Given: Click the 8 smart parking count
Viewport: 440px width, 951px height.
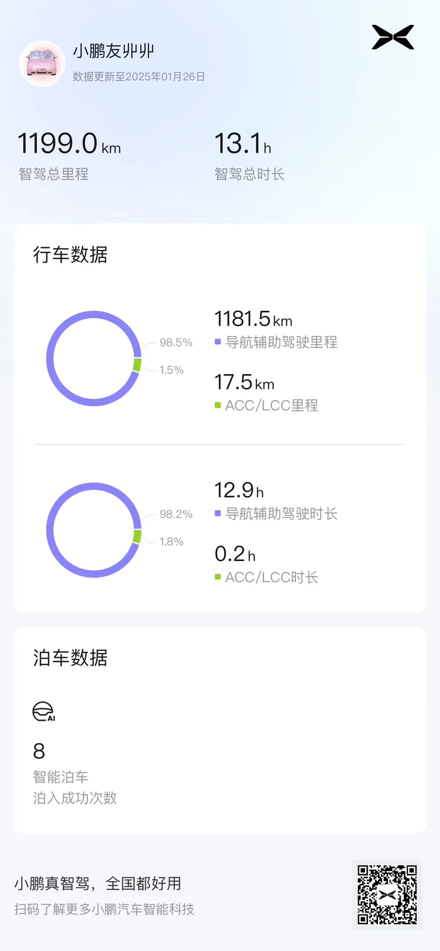Looking at the screenshot, I should 39,751.
